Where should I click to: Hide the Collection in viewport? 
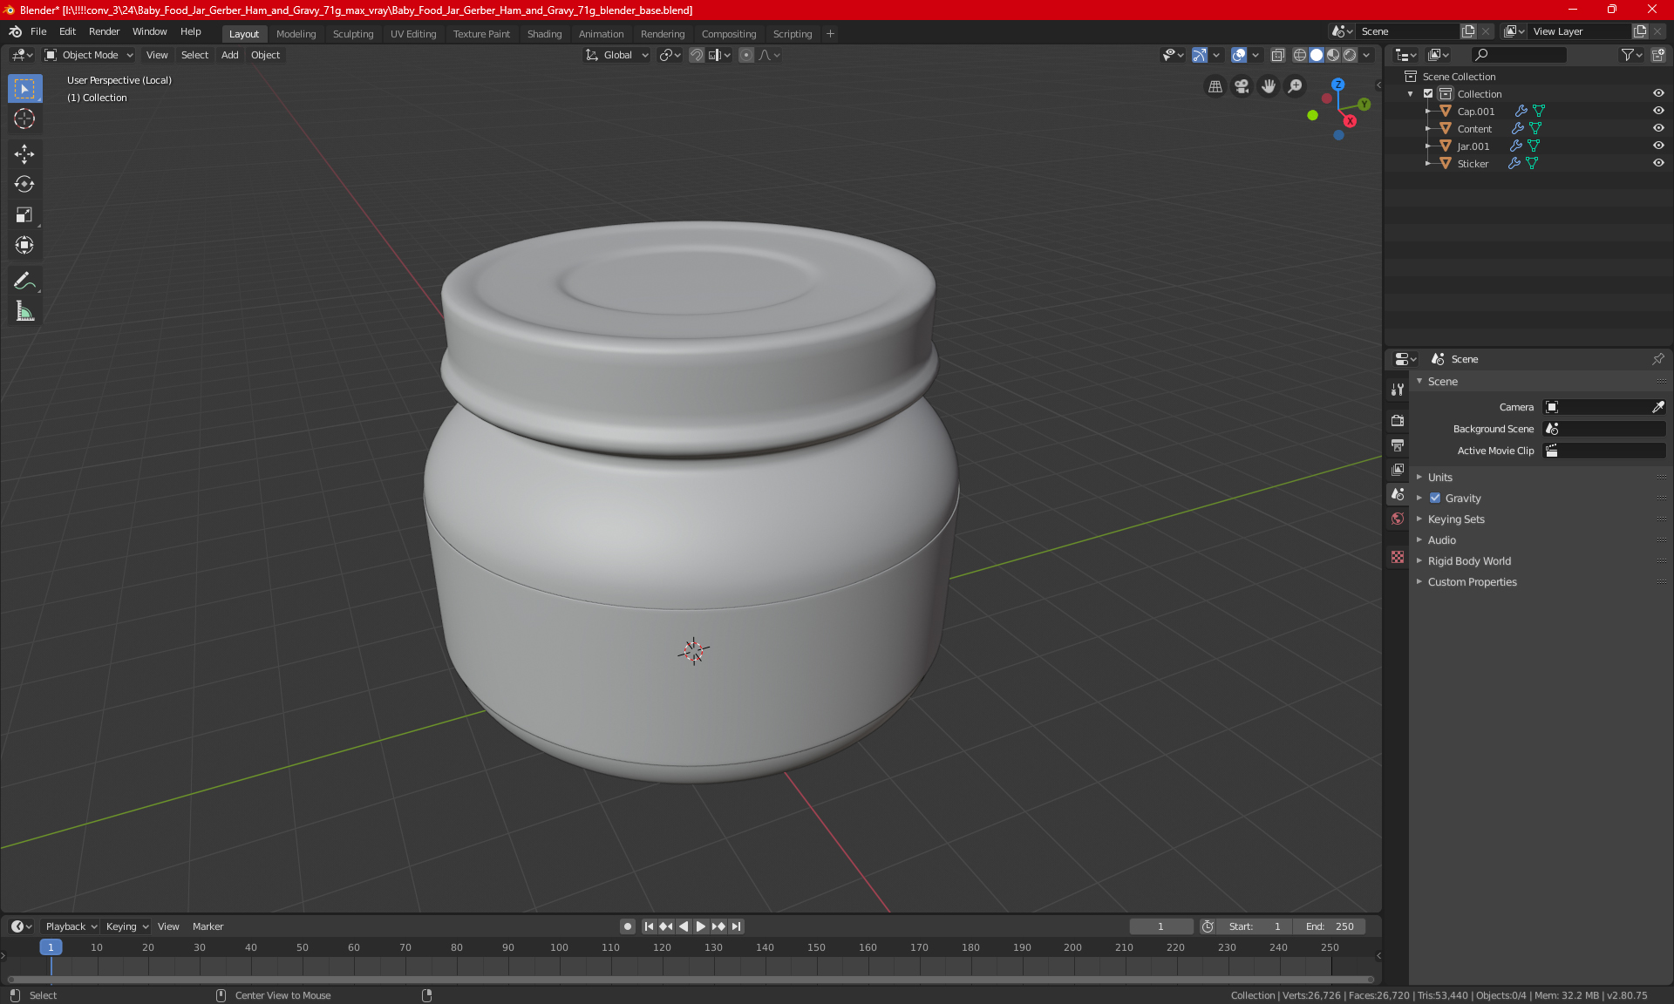(1658, 94)
